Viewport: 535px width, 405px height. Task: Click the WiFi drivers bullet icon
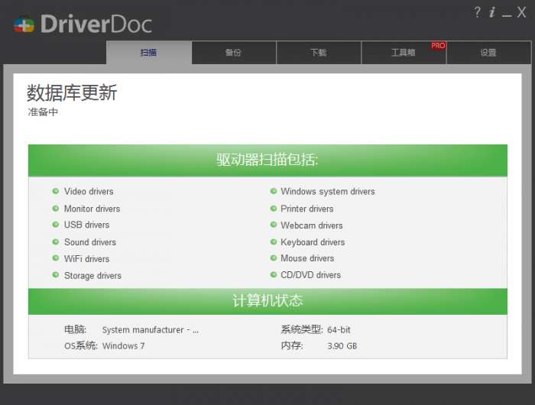pyautogui.click(x=55, y=258)
